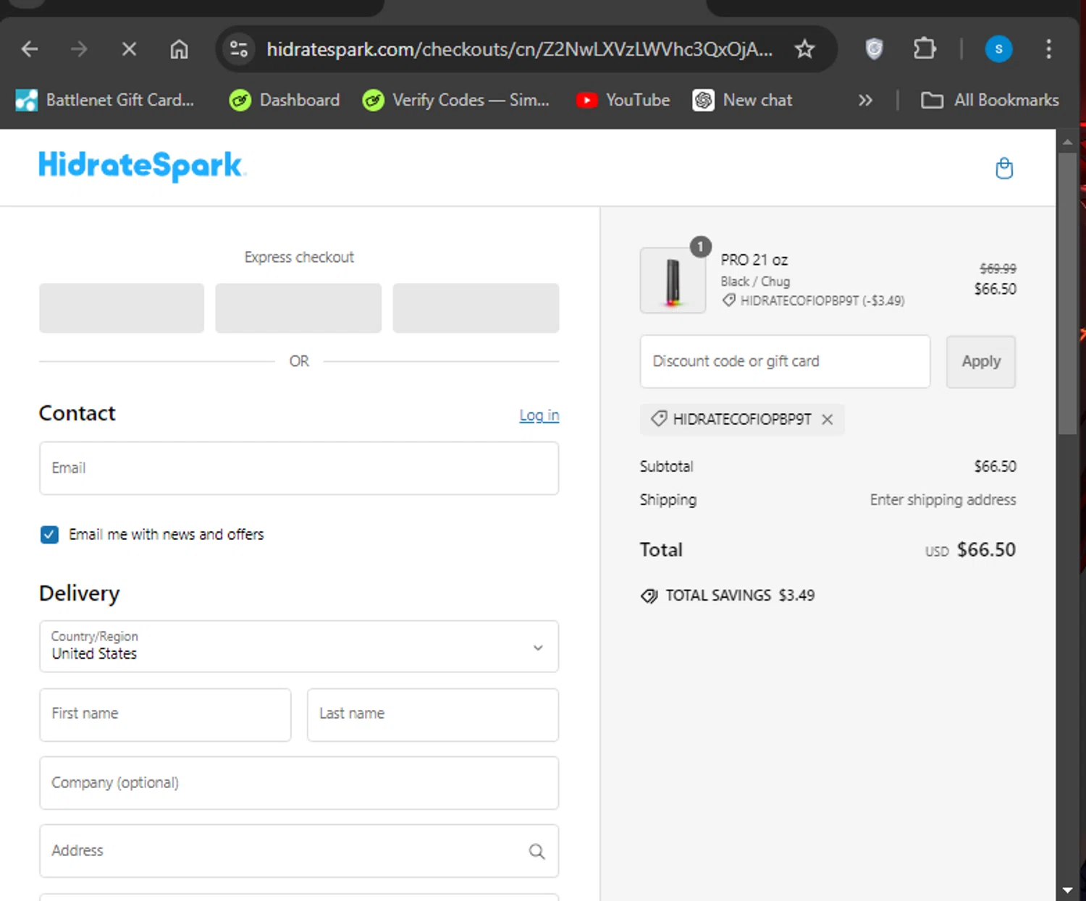The image size is (1086, 901).
Task: Click the Enter shipping address text
Action: click(x=943, y=500)
